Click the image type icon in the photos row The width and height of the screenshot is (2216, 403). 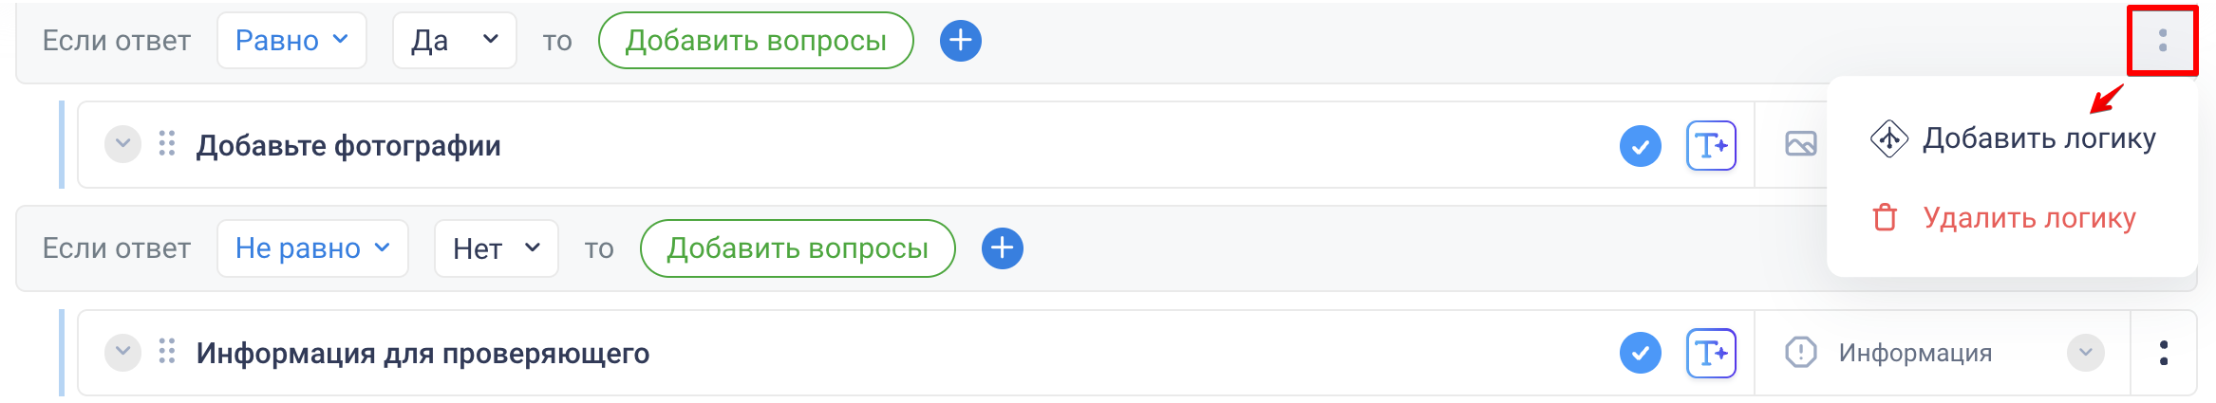pos(1800,144)
